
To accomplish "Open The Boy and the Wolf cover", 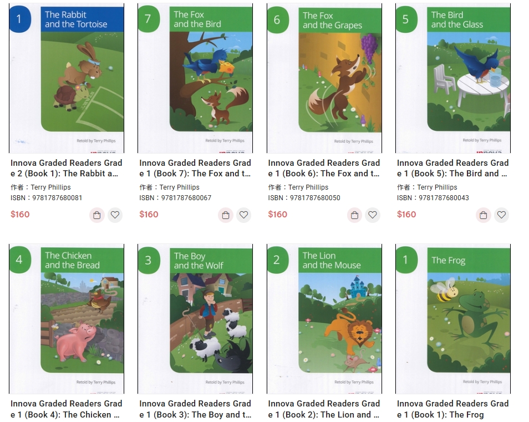I will coord(195,319).
